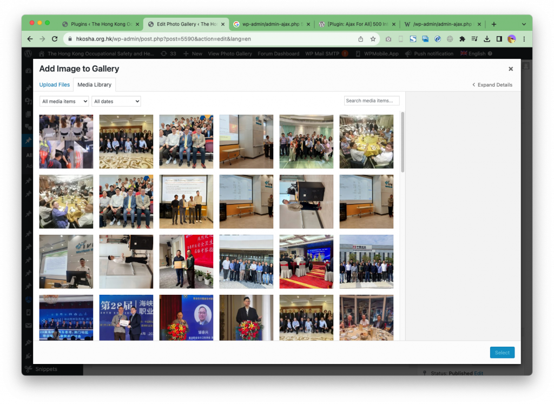The height and width of the screenshot is (404, 554).
Task: Open the All dates filter dropdown
Action: 116,101
